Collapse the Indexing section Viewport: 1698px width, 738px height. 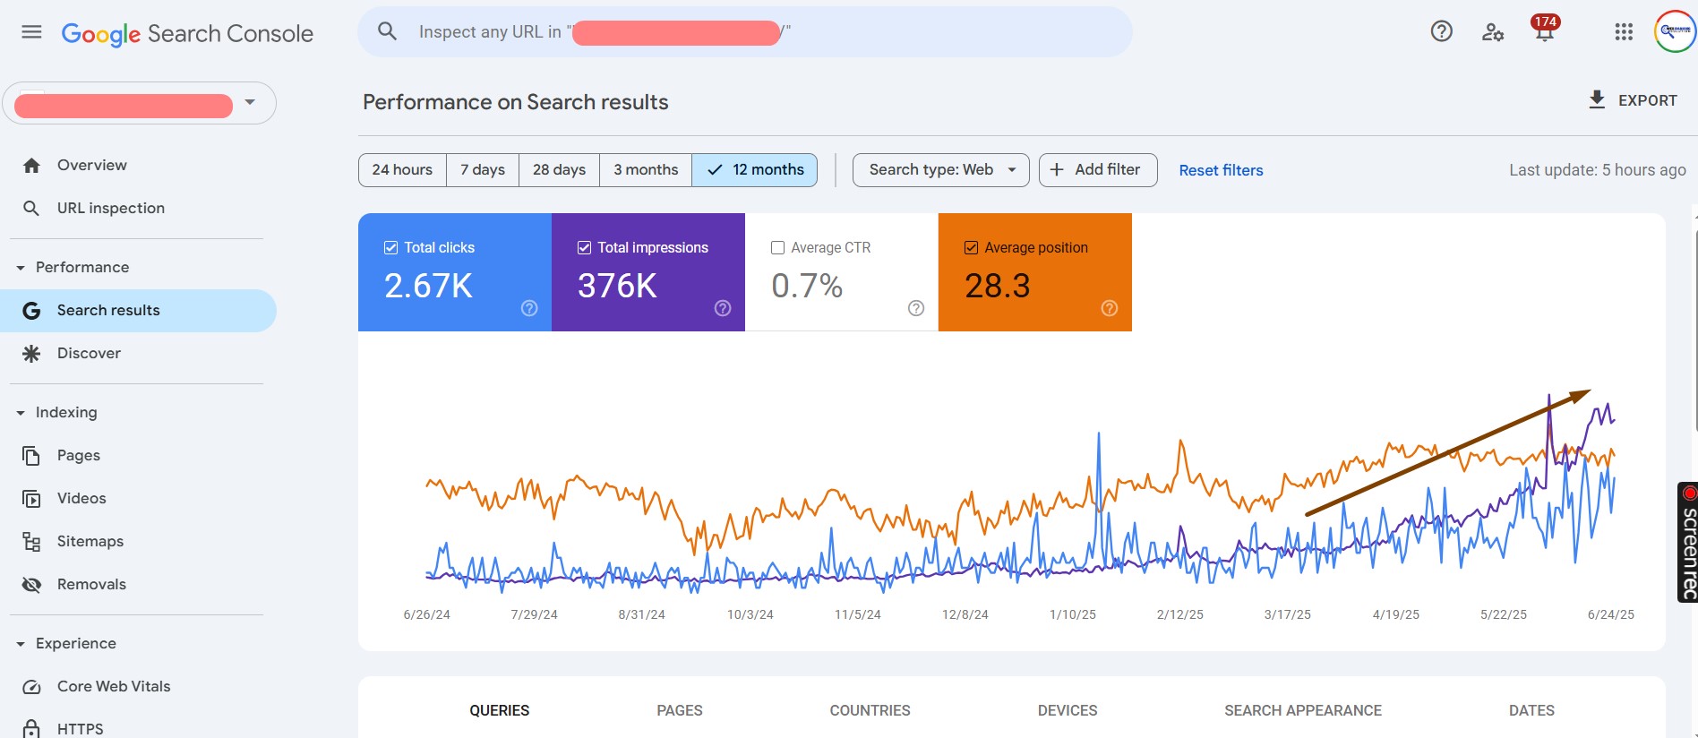pos(21,413)
